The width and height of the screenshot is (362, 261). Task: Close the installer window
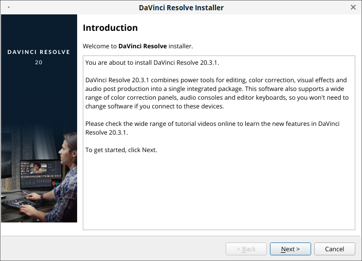tap(353, 7)
